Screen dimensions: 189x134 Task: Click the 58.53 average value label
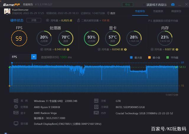point(183,67)
